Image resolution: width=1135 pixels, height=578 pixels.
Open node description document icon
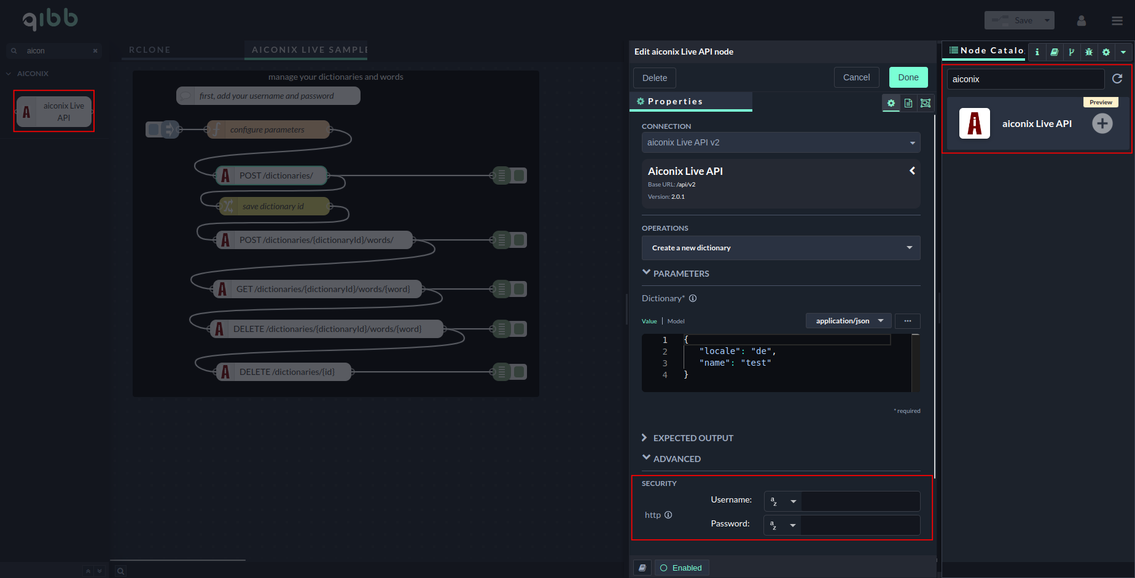click(908, 103)
